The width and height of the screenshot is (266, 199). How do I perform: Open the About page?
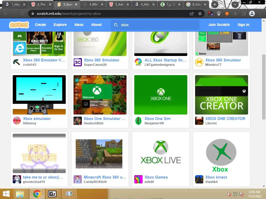coord(96,25)
